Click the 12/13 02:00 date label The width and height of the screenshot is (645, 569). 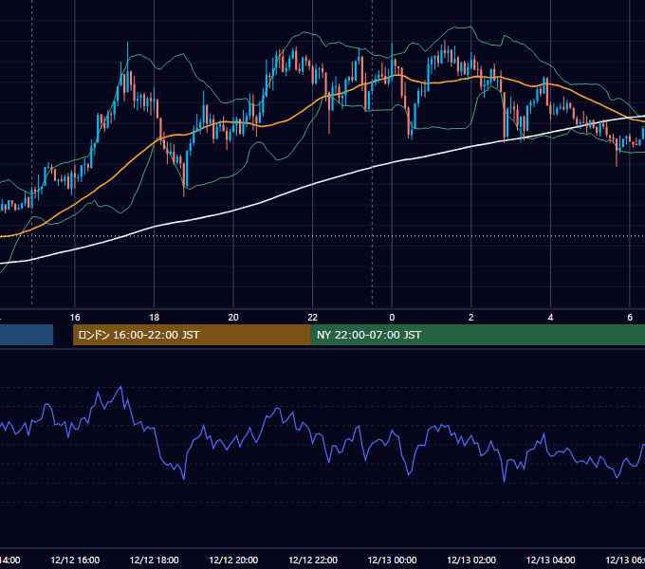pyautogui.click(x=471, y=560)
